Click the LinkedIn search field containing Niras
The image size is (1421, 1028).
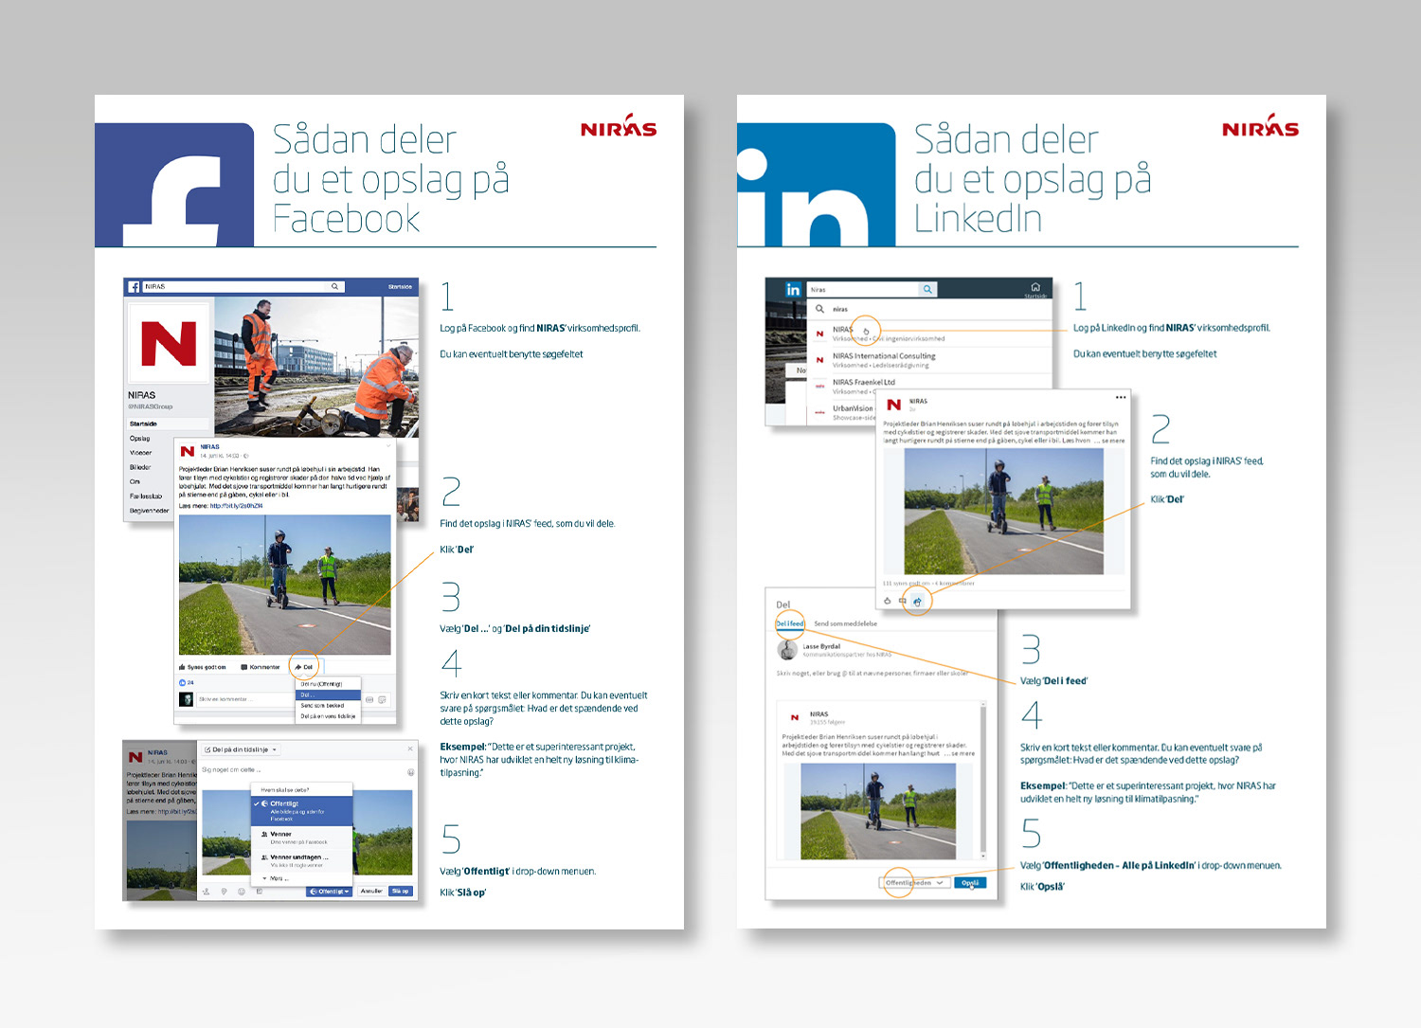862,289
